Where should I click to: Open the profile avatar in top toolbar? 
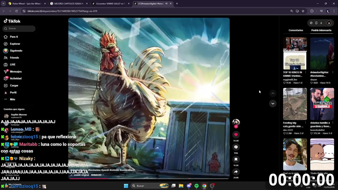tap(329, 23)
